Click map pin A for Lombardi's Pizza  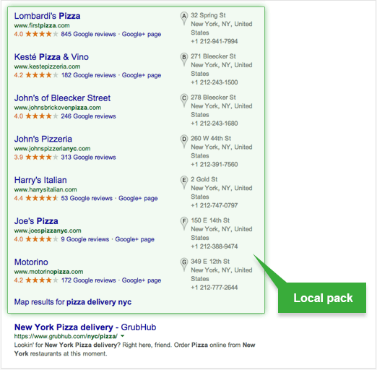[x=184, y=18]
